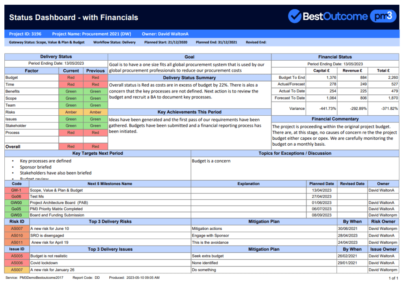This screenshot has width=403, height=285.
Task: Click issue ID AS005 red cell
Action: (17, 256)
